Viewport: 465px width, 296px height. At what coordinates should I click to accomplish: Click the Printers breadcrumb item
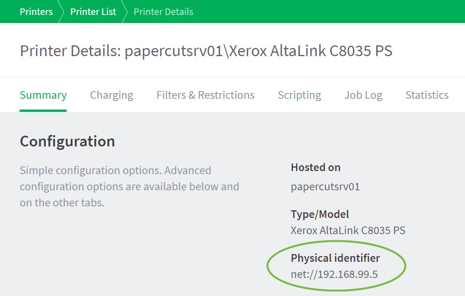pos(36,12)
